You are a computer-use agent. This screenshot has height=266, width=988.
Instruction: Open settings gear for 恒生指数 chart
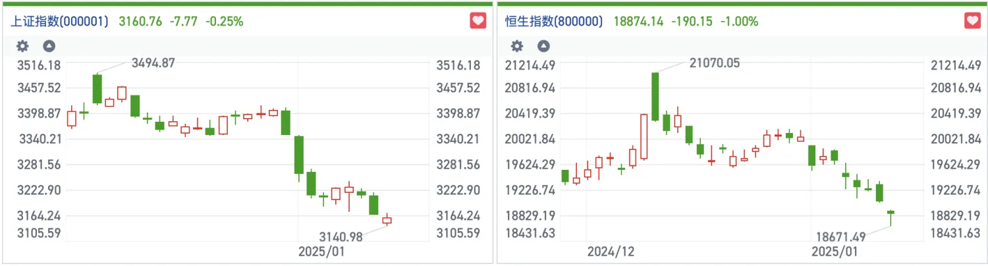[518, 46]
